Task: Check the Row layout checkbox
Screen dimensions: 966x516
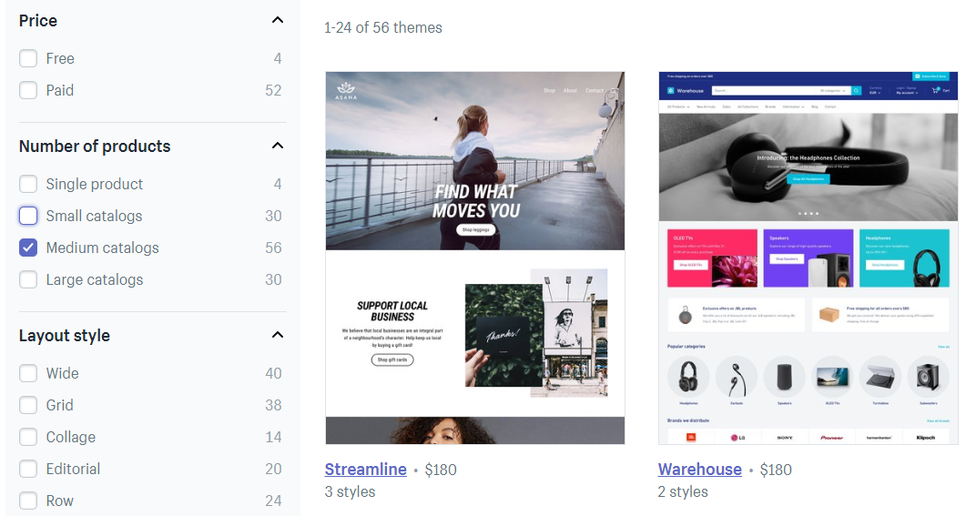Action: click(28, 501)
